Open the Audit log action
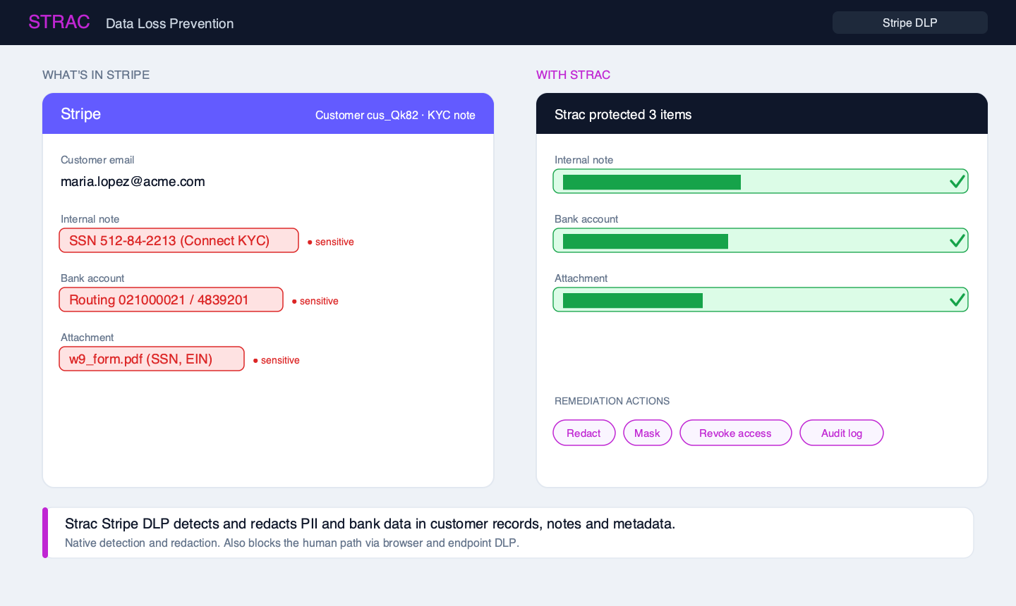Viewport: 1016px width, 606px height. coord(842,433)
